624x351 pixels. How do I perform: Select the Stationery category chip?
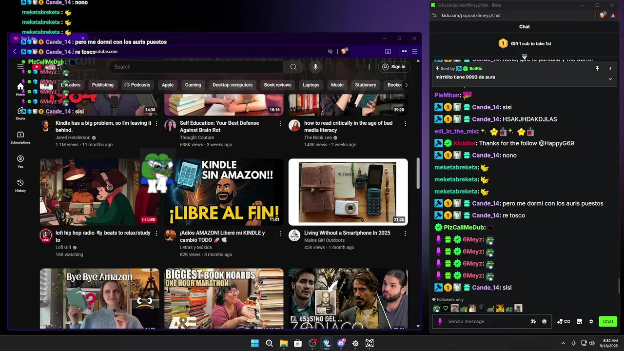pos(366,85)
